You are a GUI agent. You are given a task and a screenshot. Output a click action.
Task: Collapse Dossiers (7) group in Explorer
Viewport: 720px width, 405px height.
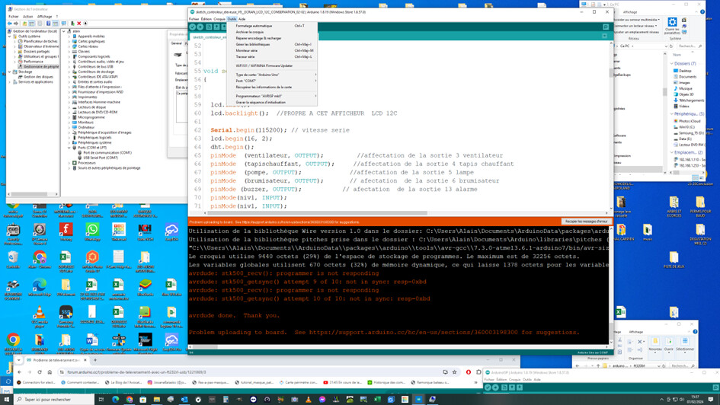tap(672, 64)
